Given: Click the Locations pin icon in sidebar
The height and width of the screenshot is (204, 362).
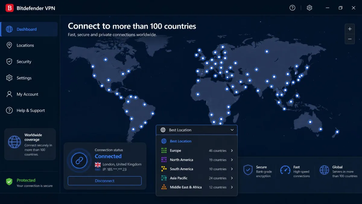Looking at the screenshot, I should (x=9, y=45).
